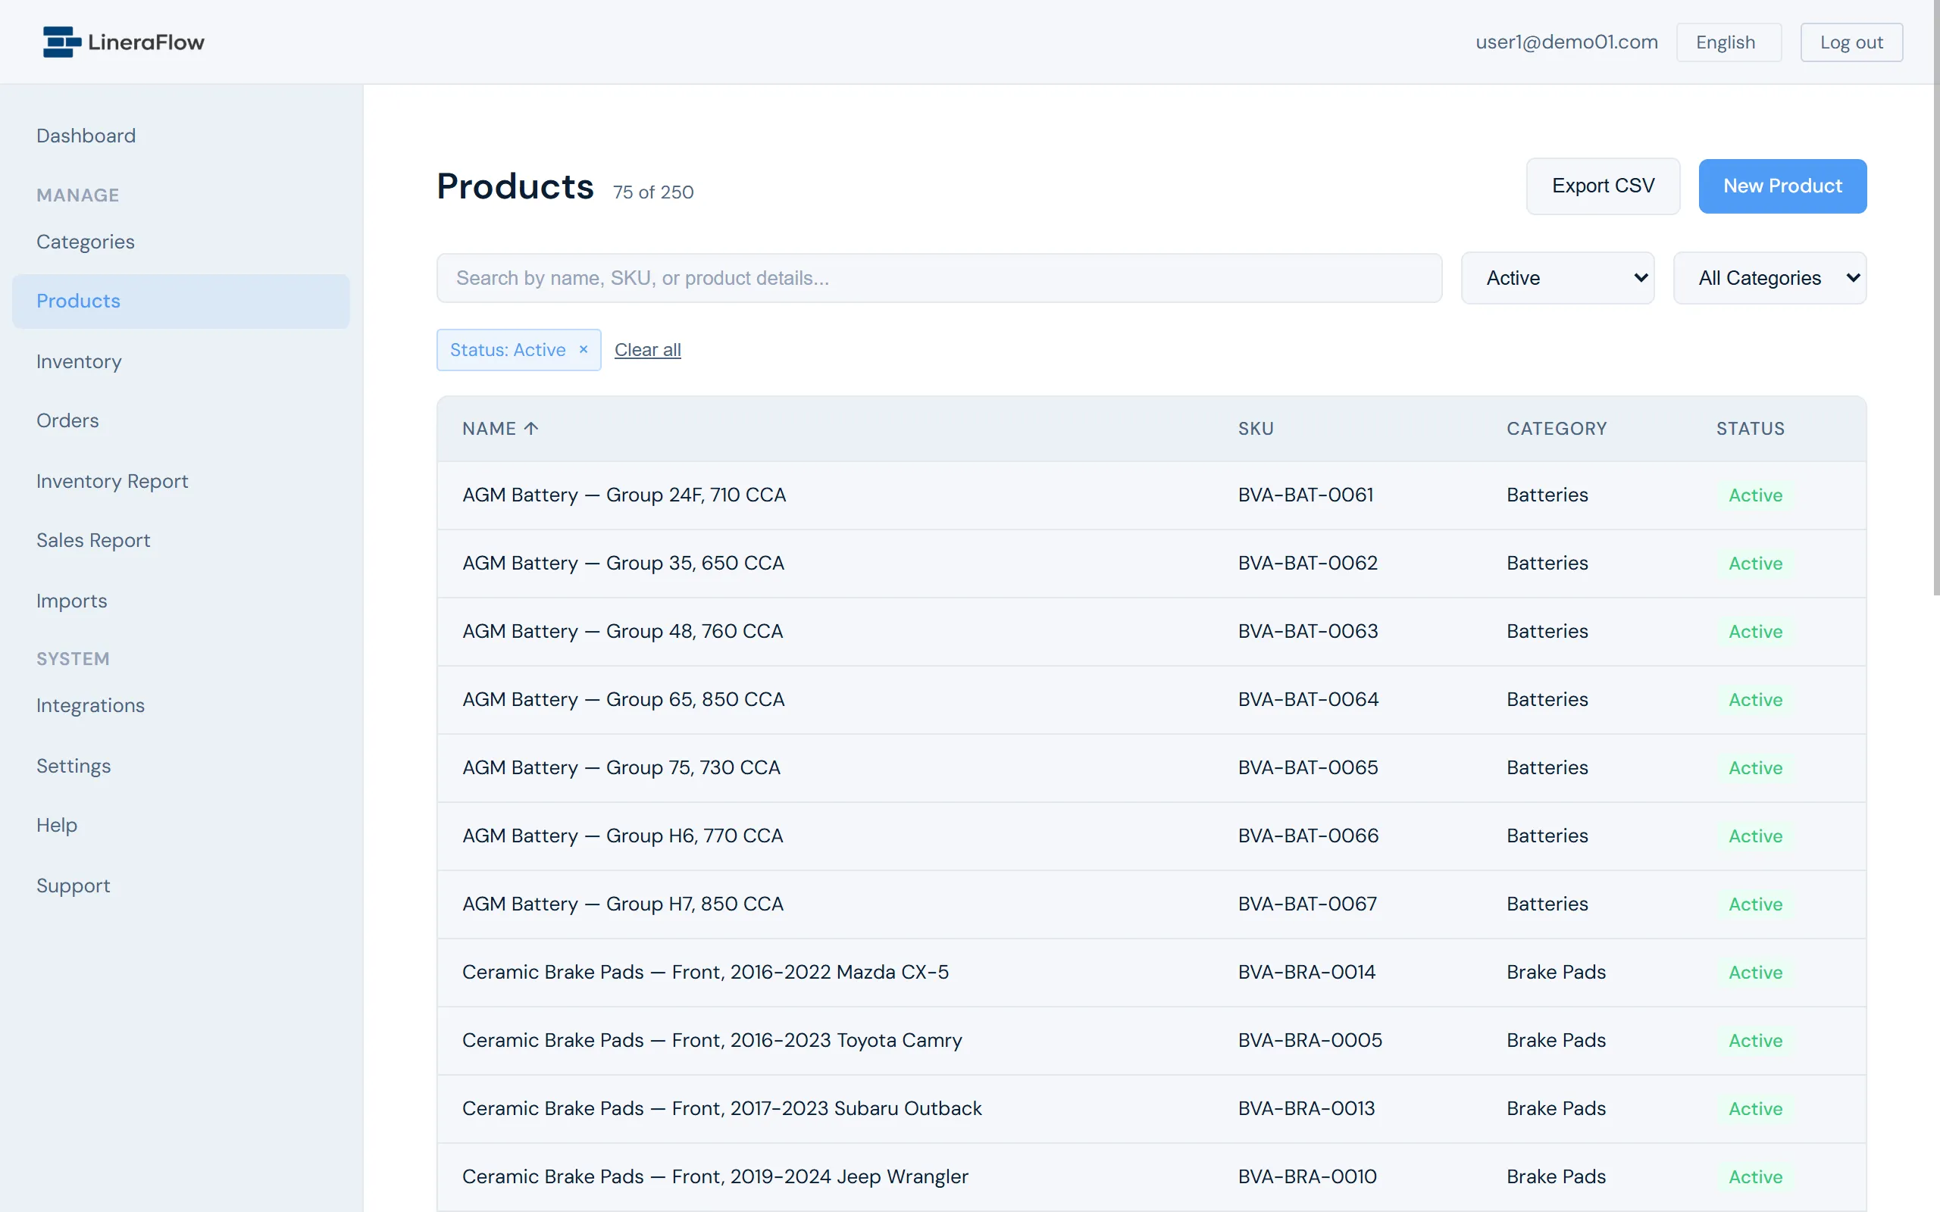Remove the Status: Active filter chip
This screenshot has height=1212, width=1940.
point(584,349)
